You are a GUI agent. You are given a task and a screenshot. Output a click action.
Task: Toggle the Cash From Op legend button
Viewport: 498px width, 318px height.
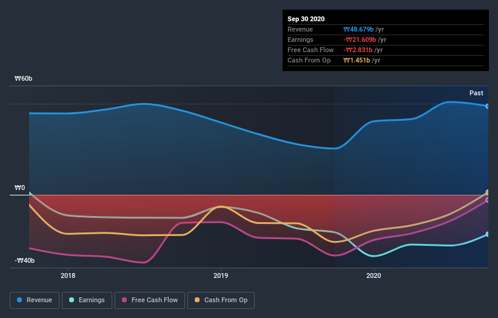(221, 300)
